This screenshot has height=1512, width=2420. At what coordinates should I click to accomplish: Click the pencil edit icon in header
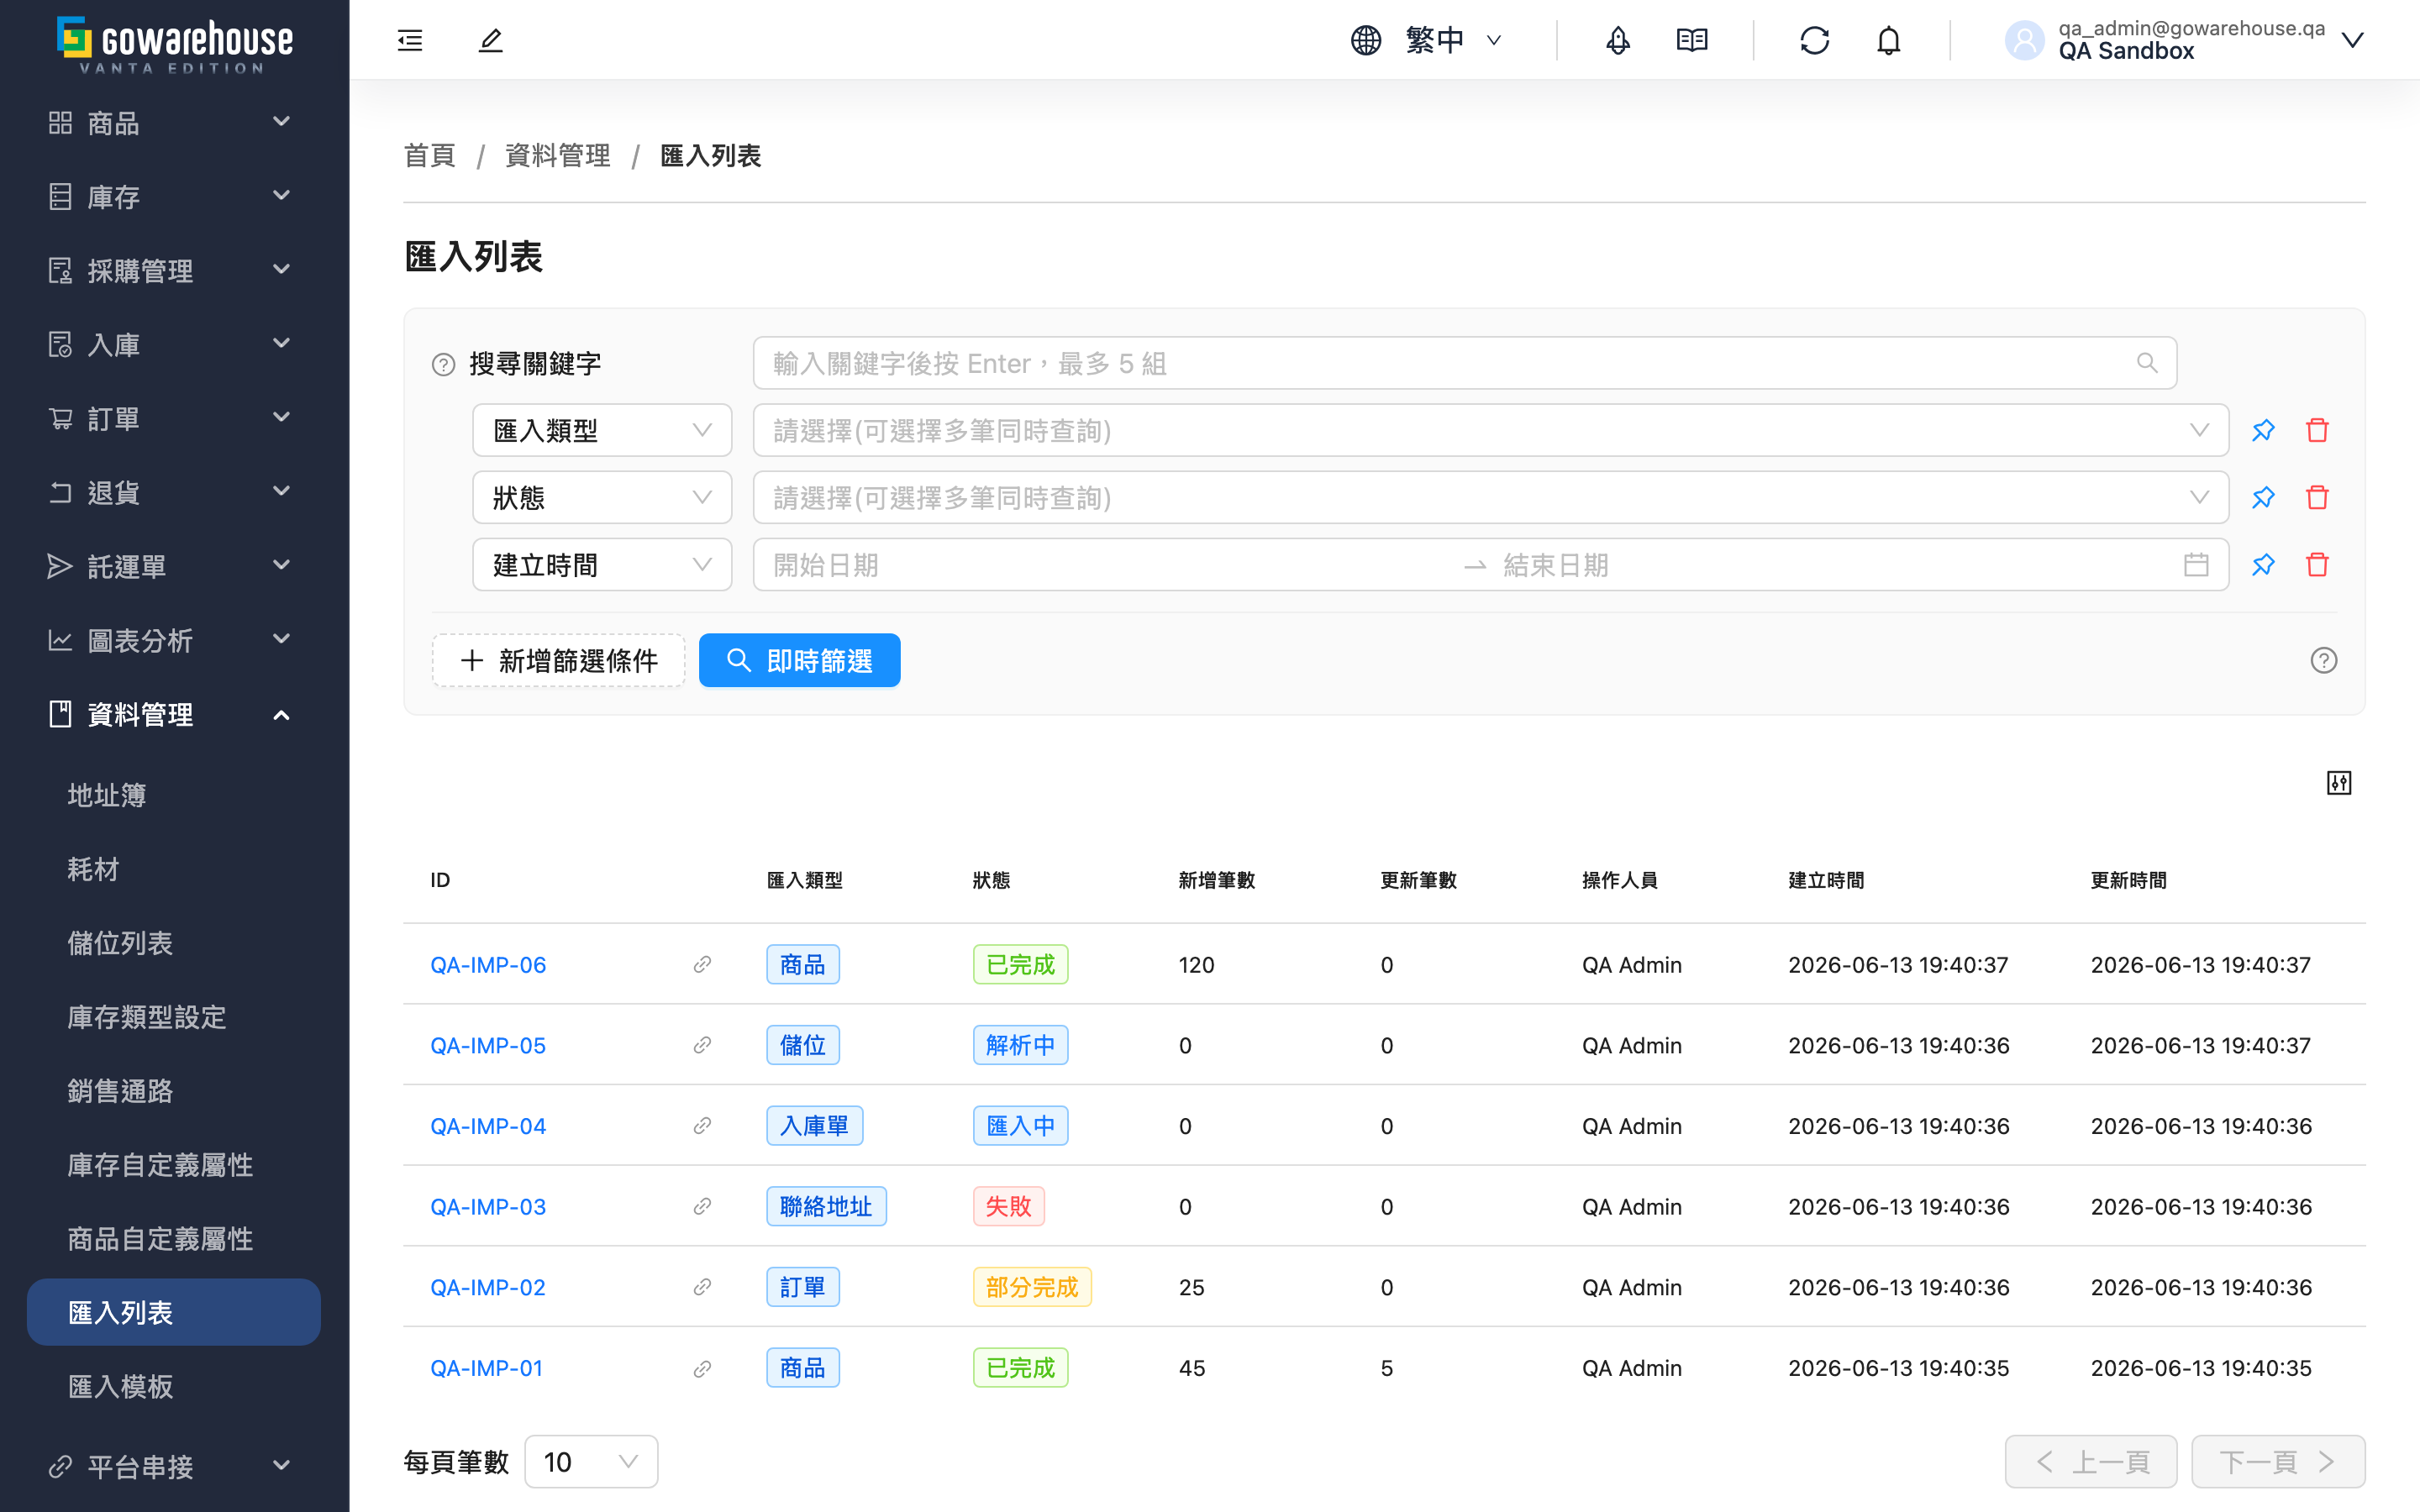490,40
